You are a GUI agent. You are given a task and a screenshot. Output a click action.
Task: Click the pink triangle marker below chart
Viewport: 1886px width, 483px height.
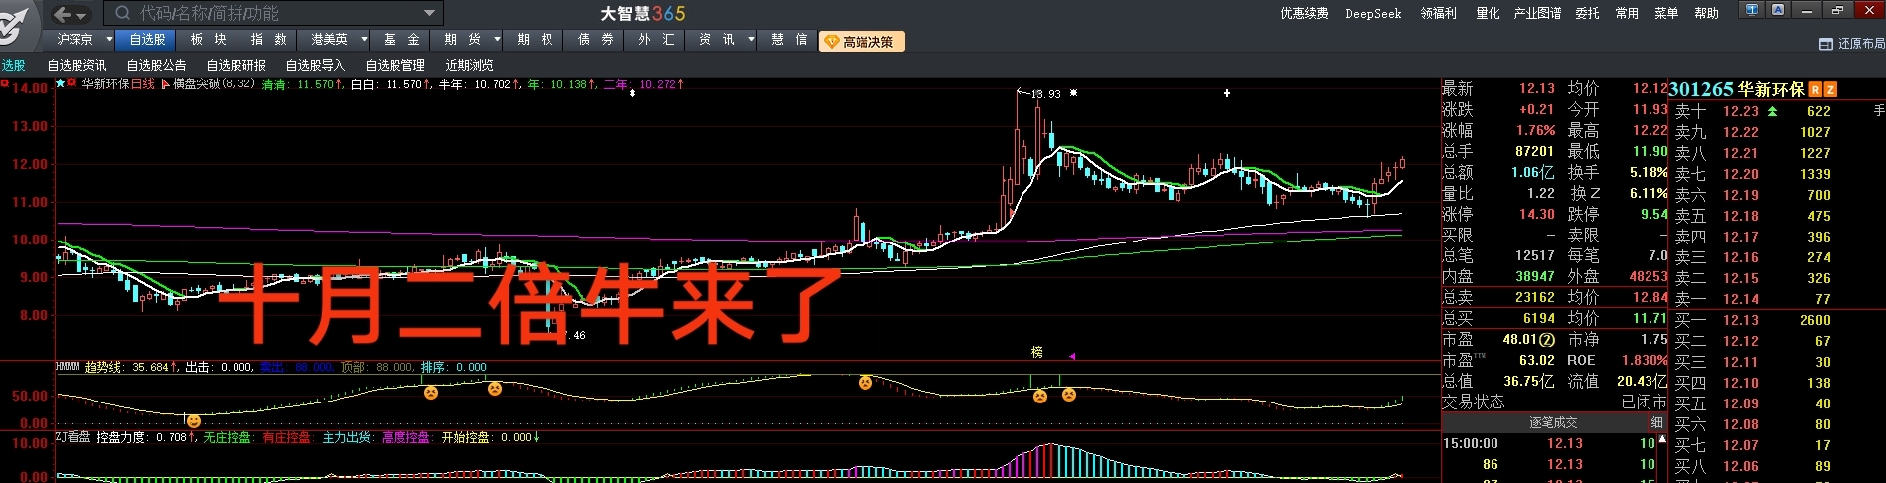tap(1072, 355)
